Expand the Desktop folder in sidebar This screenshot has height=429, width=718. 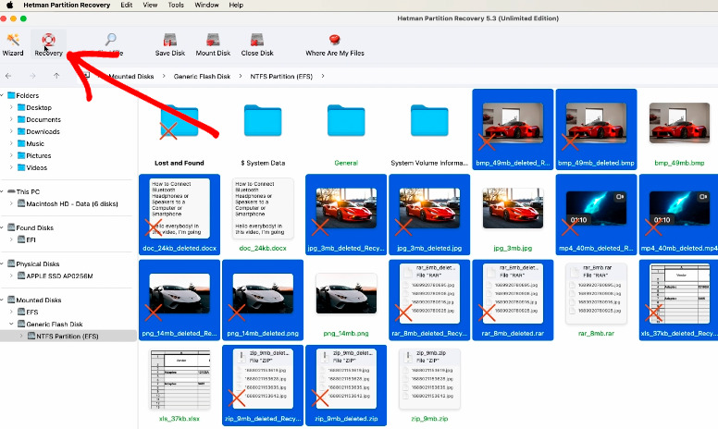(x=11, y=107)
